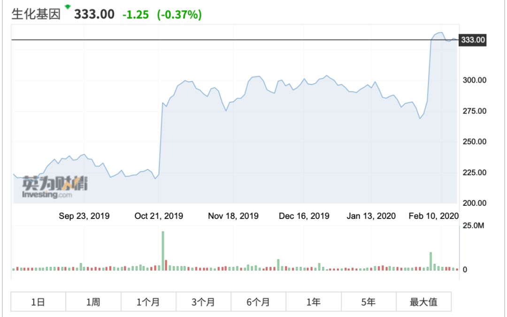507x317 pixels.
Task: Choose the 1个月 chart period
Action: pyautogui.click(x=148, y=302)
